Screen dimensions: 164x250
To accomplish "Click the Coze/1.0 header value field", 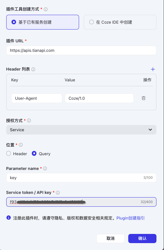I will click(99, 98).
